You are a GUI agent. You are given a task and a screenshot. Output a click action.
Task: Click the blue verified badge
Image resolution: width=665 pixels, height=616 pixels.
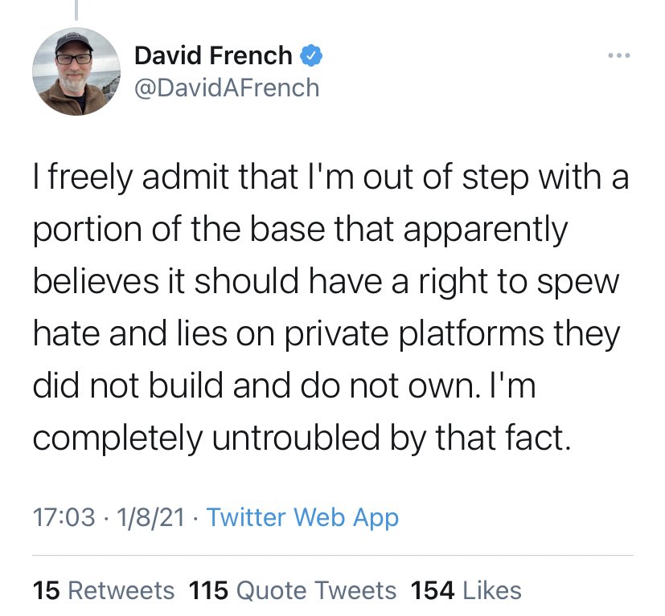pos(310,56)
